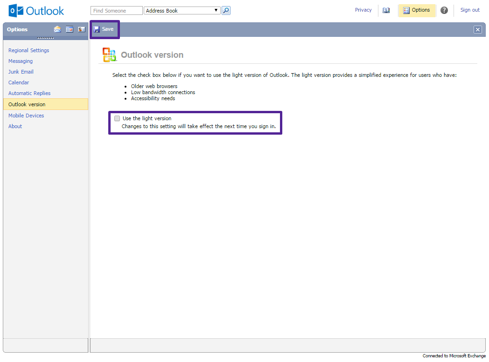Click 'Accessibility needs' bullet text
The width and height of the screenshot is (489, 362).
(153, 98)
